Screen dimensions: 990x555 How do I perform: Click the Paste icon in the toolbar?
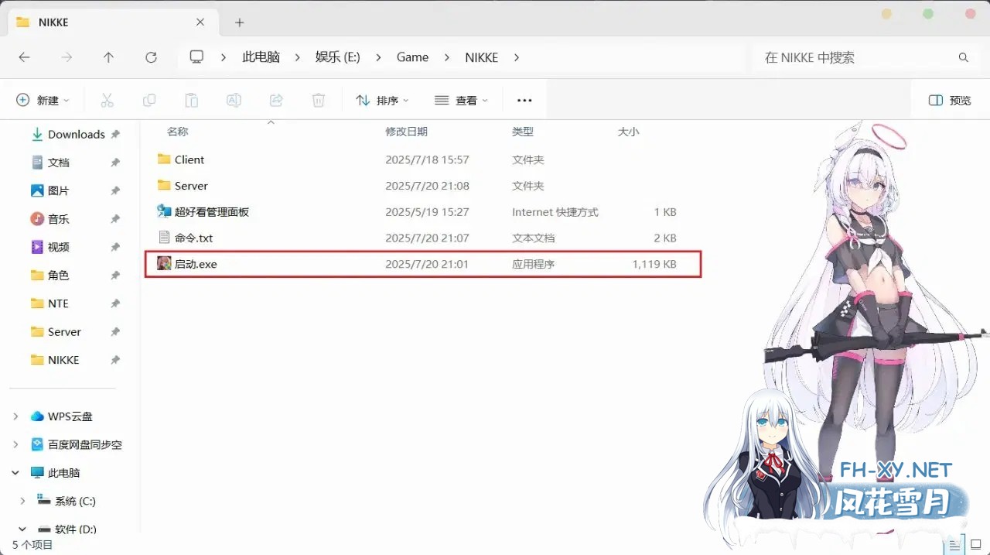pos(191,99)
